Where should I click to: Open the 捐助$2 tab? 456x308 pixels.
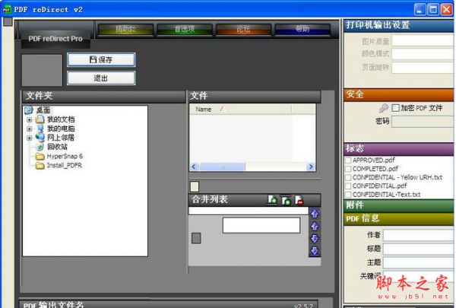coord(125,29)
